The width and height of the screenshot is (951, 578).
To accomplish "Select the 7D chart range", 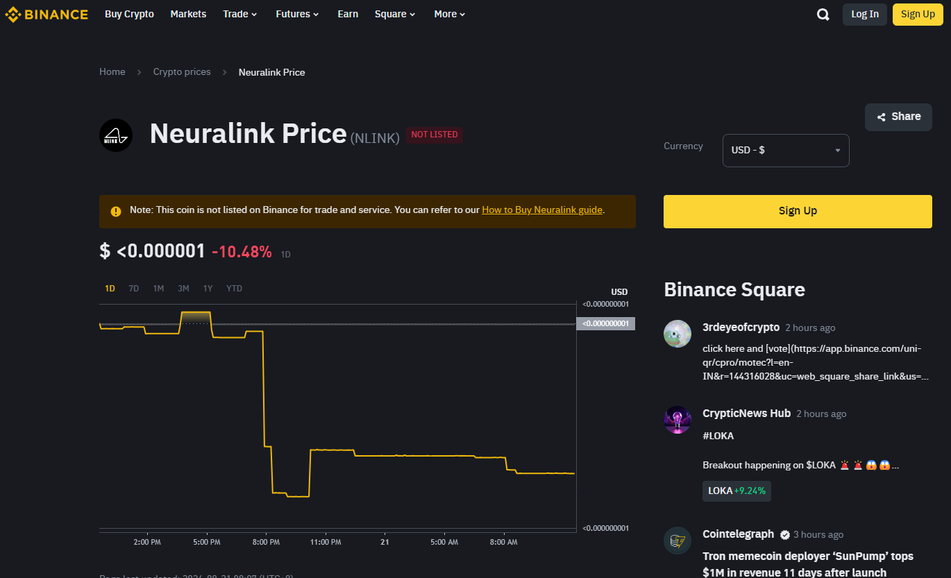I will tap(134, 289).
